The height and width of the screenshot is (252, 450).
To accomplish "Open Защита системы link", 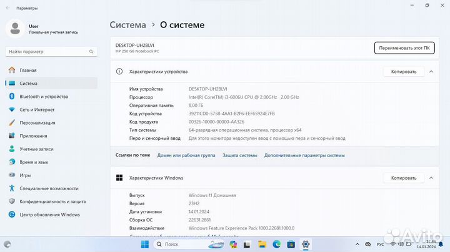I will pyautogui.click(x=239, y=155).
